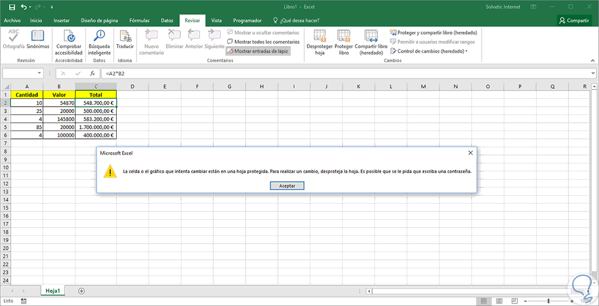The height and width of the screenshot is (306, 599).
Task: Click the insert function fx icon
Action: (x=92, y=73)
